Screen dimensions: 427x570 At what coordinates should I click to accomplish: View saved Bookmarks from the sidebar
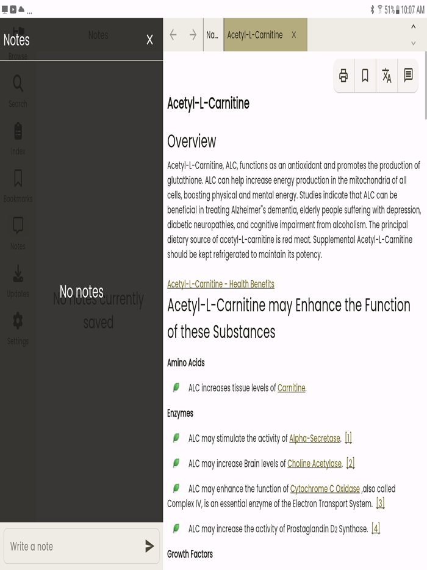tap(18, 185)
